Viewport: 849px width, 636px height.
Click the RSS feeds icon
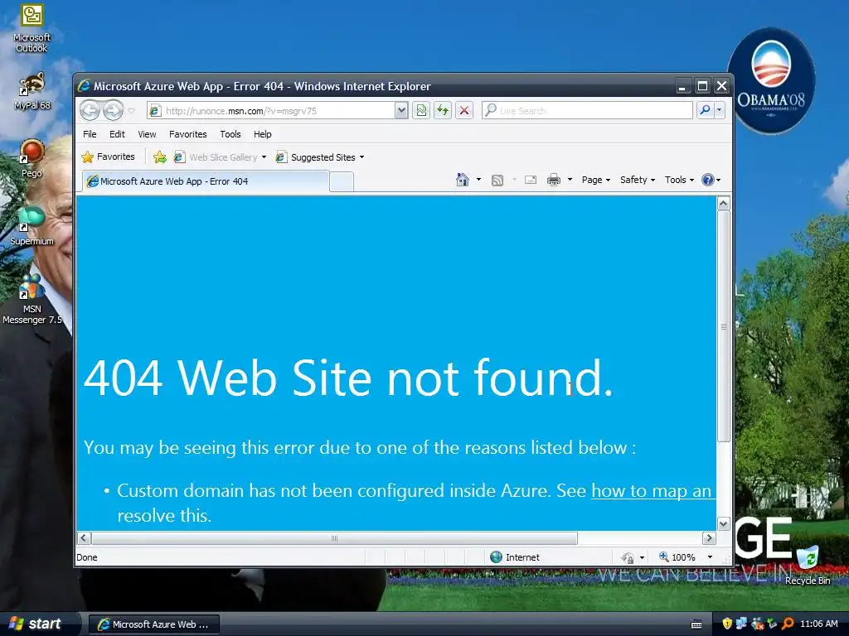click(497, 180)
